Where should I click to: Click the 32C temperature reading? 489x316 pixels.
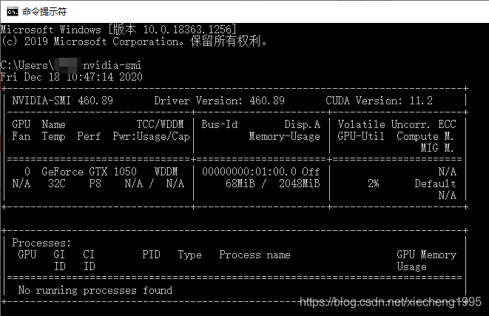tap(57, 184)
